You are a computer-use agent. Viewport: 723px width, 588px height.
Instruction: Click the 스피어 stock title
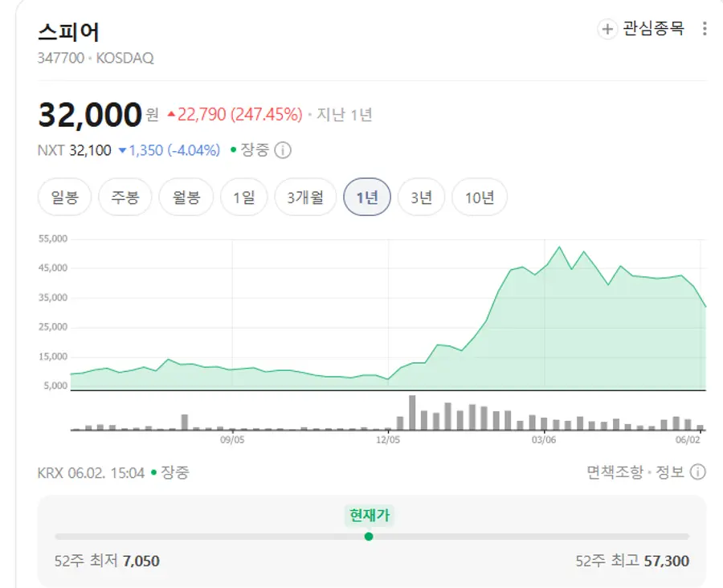69,32
